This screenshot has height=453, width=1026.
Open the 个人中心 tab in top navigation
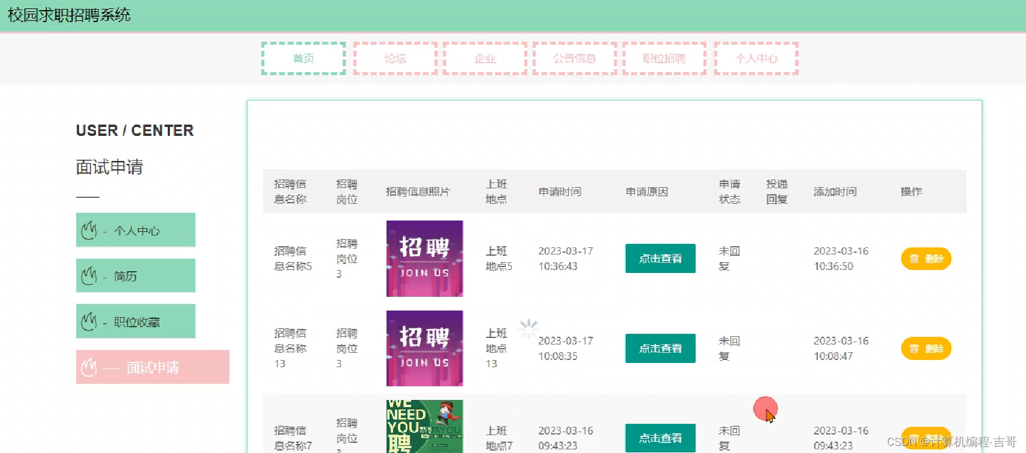tap(756, 58)
